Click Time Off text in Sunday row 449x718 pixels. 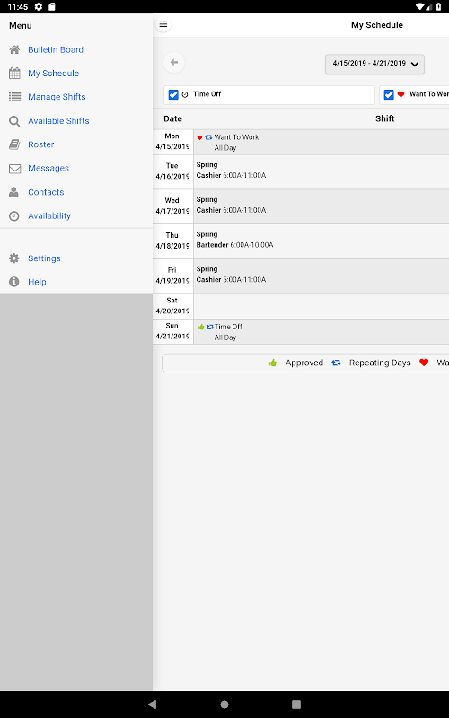pos(228,327)
